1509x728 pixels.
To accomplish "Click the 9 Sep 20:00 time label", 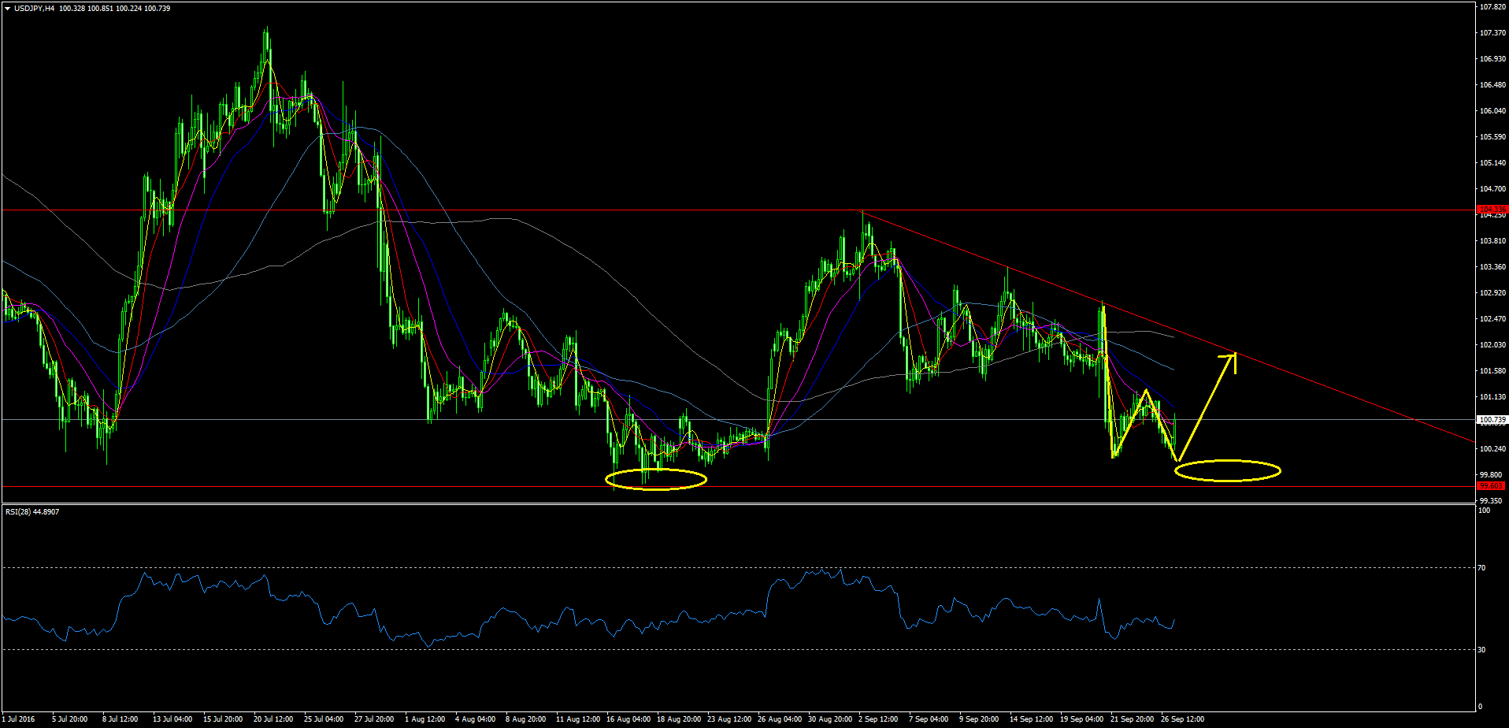I will tap(979, 719).
